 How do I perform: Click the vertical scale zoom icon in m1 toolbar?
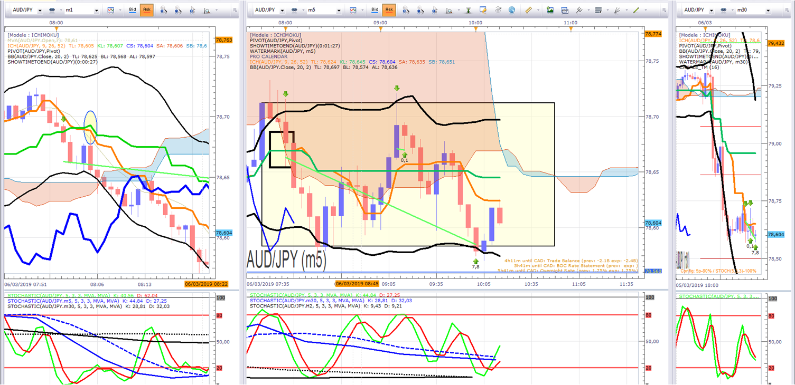click(206, 10)
